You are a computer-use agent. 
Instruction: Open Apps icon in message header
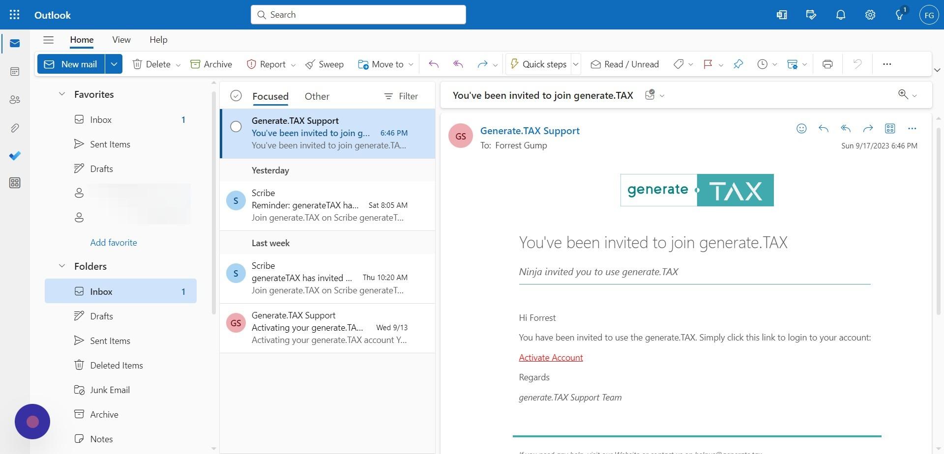coord(890,129)
